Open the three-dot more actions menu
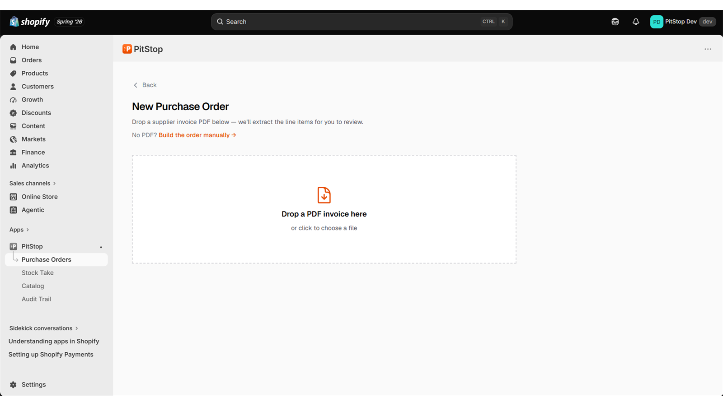 click(708, 49)
